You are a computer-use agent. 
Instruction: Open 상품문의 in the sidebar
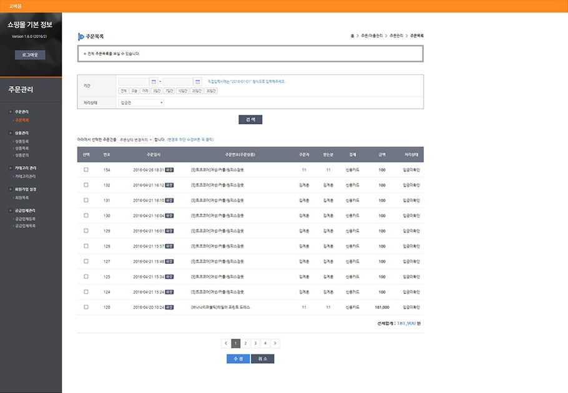click(x=22, y=155)
